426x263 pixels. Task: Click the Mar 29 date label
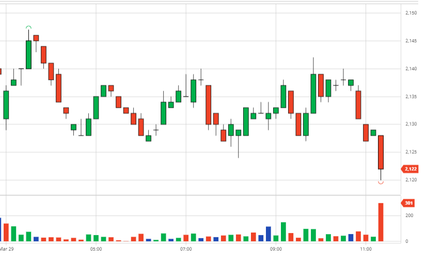7,249
